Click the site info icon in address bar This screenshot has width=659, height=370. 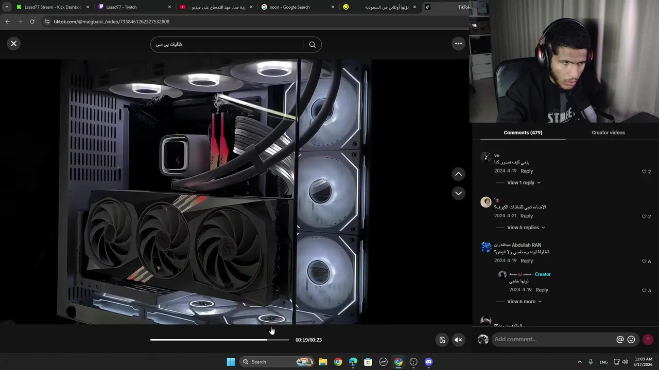(47, 22)
